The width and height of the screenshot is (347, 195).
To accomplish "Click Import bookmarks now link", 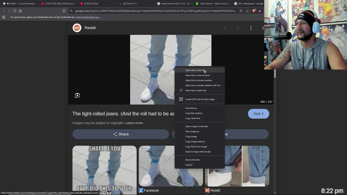I will pyautogui.click(x=88, y=17).
